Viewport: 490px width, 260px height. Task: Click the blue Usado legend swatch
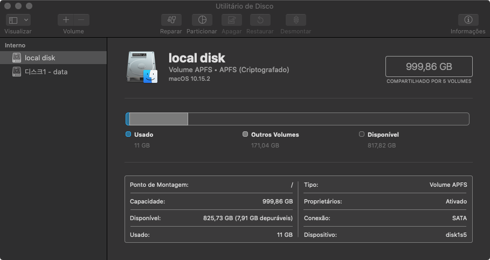point(128,135)
